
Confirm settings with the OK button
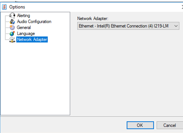click(140, 125)
